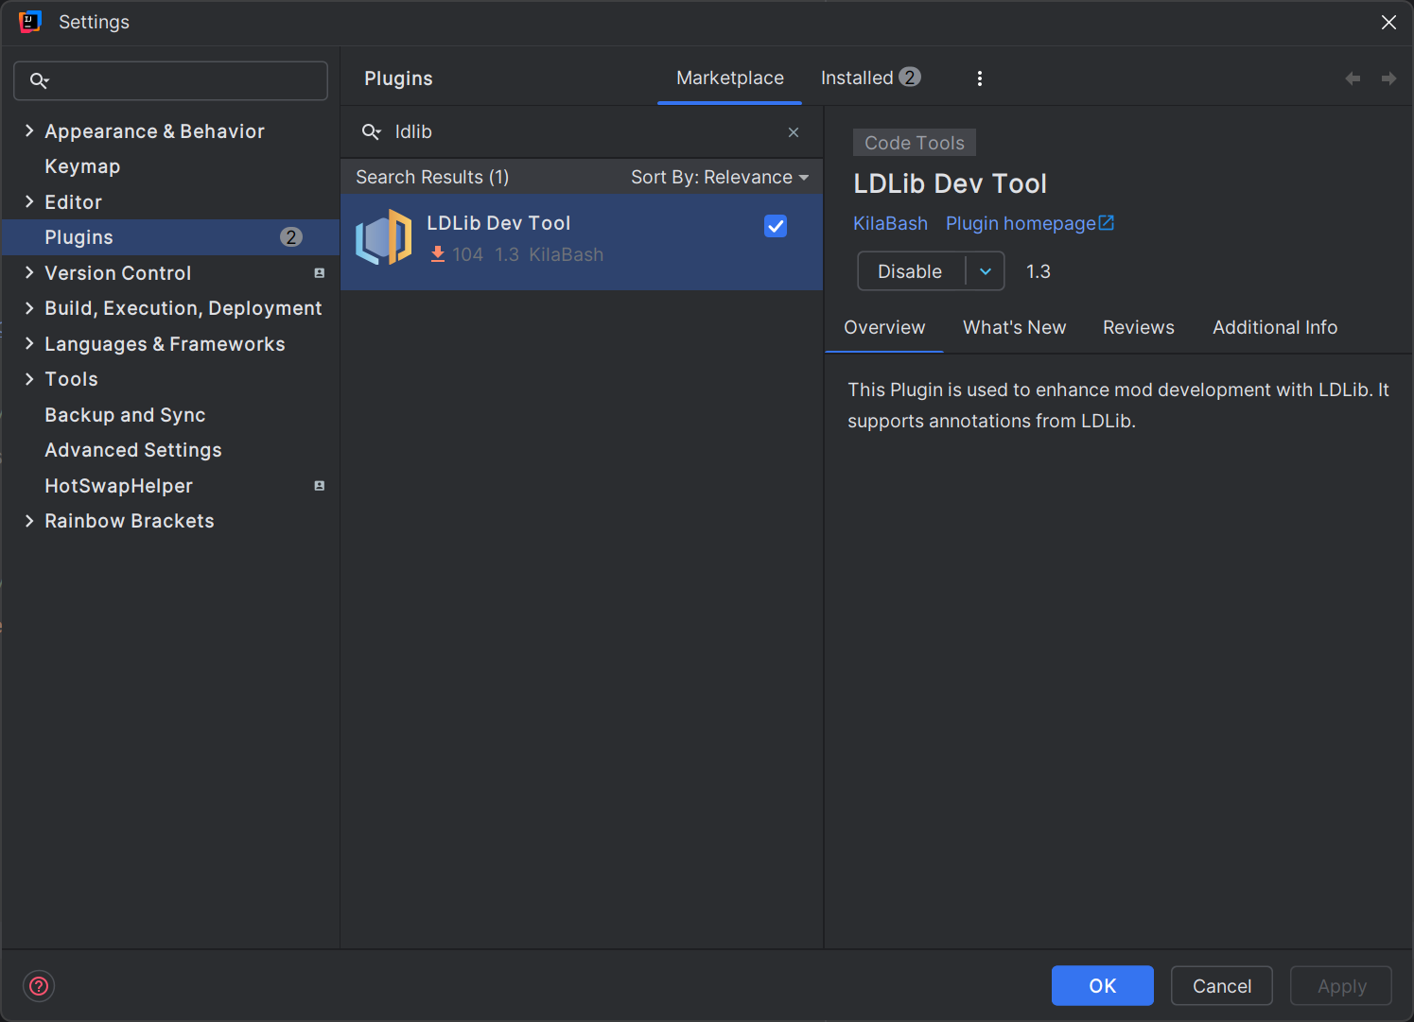Click the Version Control project-level settings icon
The width and height of the screenshot is (1414, 1022).
[x=319, y=273]
